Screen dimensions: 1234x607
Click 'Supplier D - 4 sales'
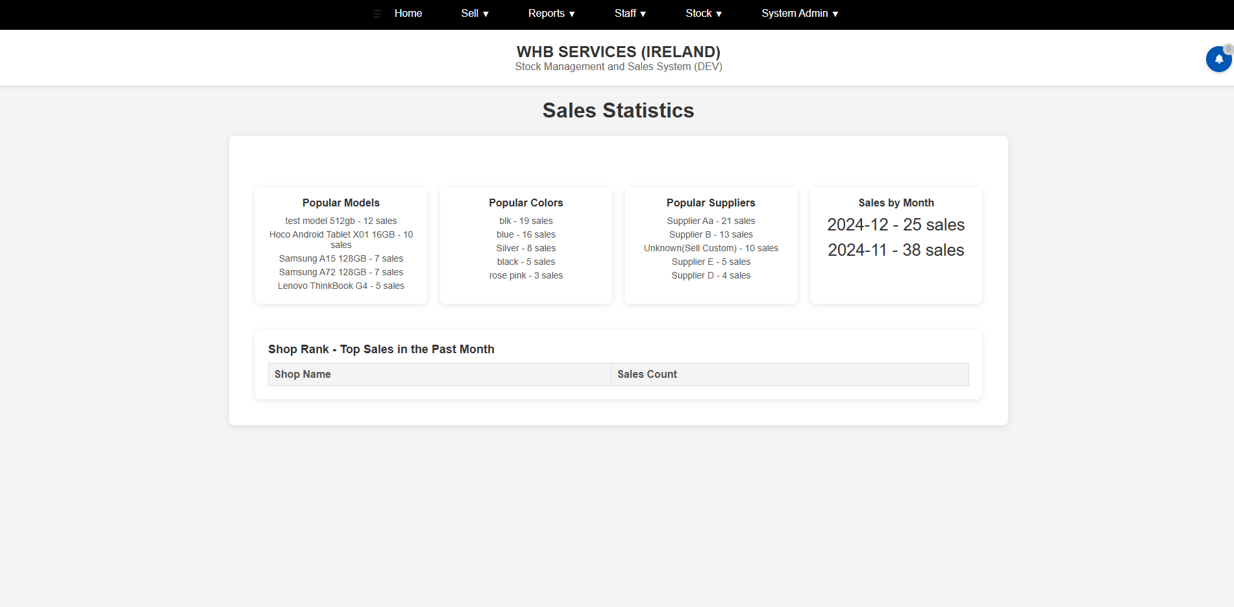(x=711, y=276)
